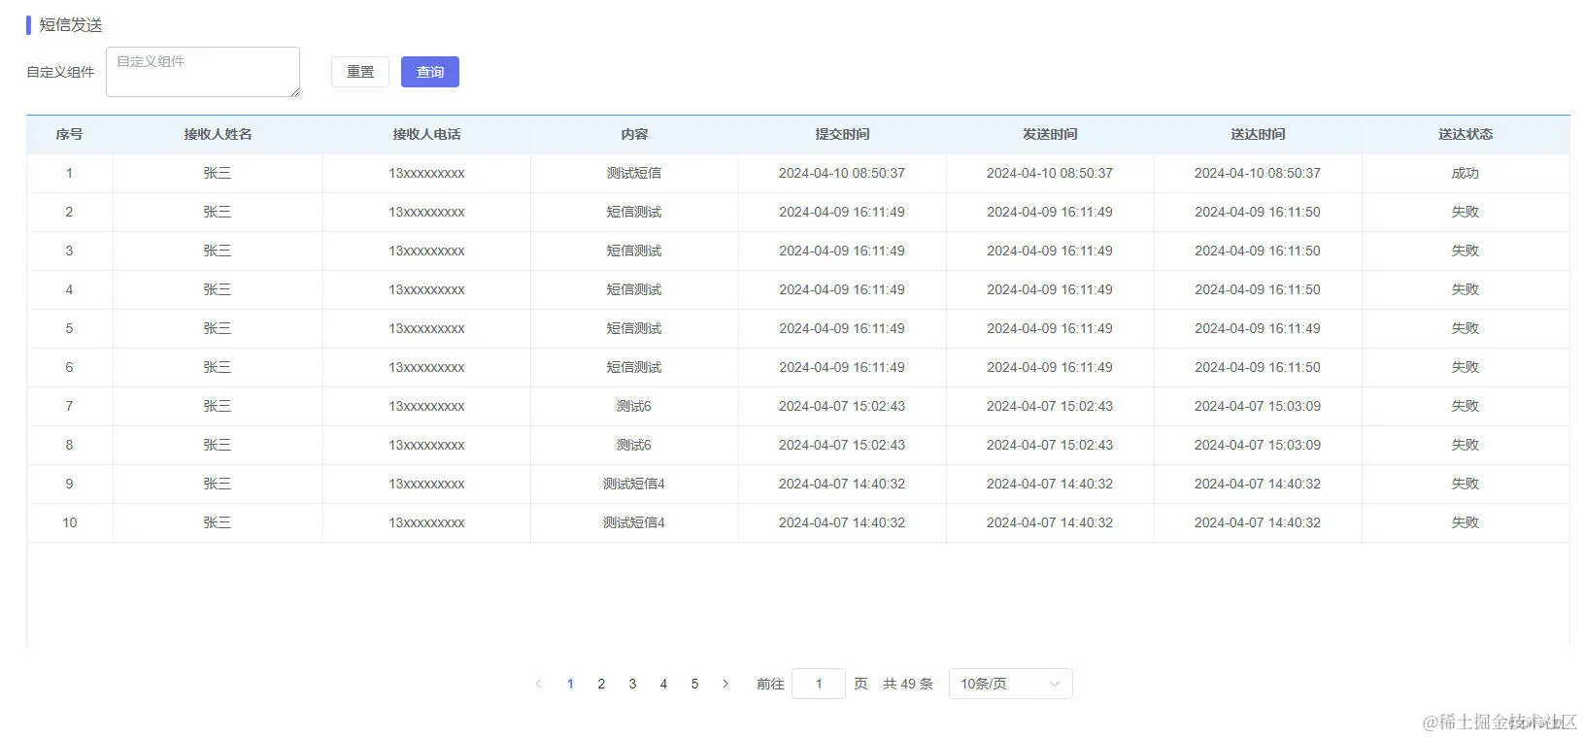Click 送达时间 2024-04-07 15:03:09 in row 8
Image resolution: width=1584 pixels, height=738 pixels.
click(1258, 445)
